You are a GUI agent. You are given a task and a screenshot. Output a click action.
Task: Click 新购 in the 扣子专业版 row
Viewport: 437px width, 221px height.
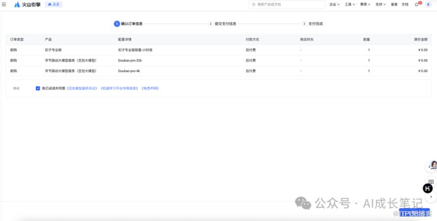(14, 50)
